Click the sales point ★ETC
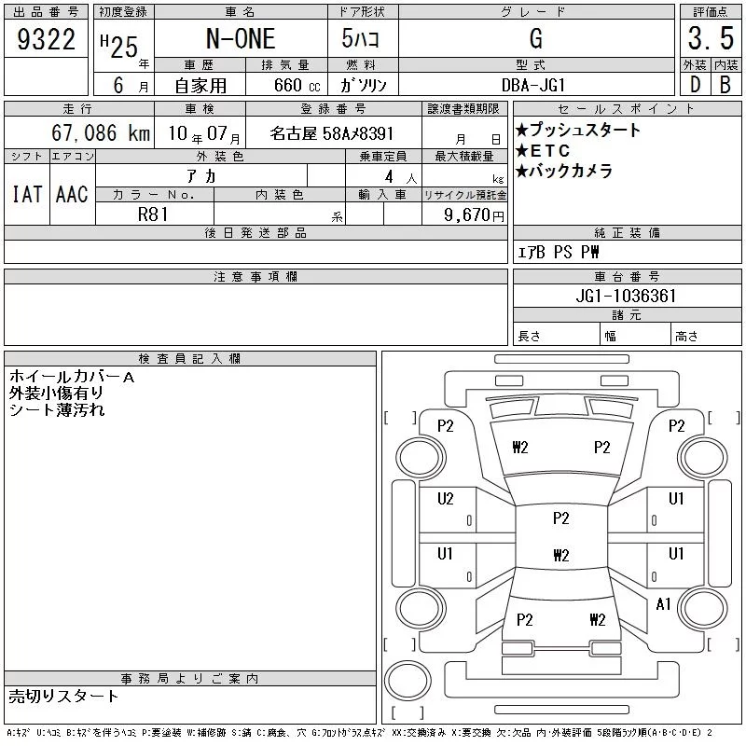This screenshot has width=746, height=746. click(x=543, y=151)
